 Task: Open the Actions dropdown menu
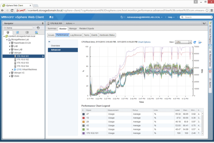[70, 23]
